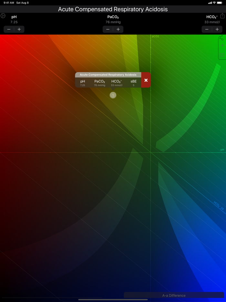The image size is (226, 302).
Task: Tap the callout title Acute Compensated Respiratory Acidosis
Action: pyautogui.click(x=108, y=75)
